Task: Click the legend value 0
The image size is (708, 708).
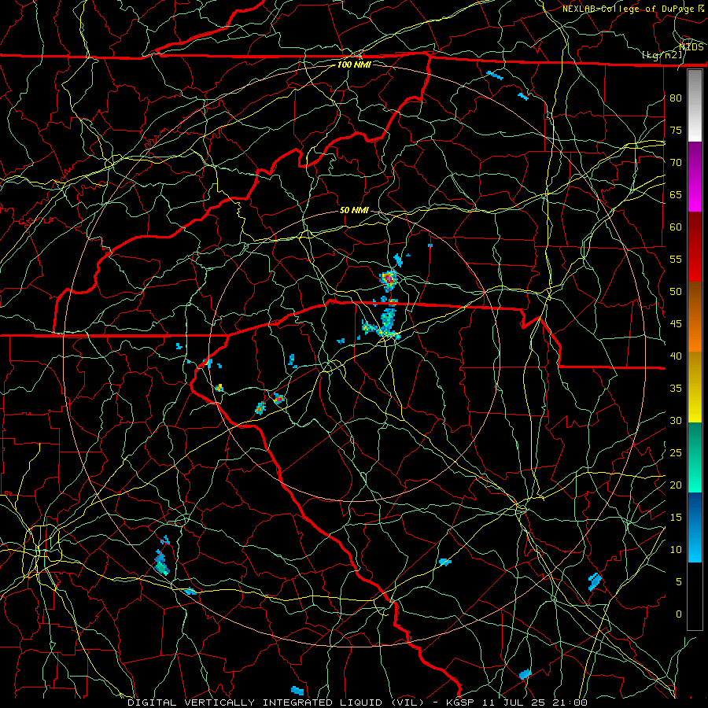Action: [x=679, y=614]
